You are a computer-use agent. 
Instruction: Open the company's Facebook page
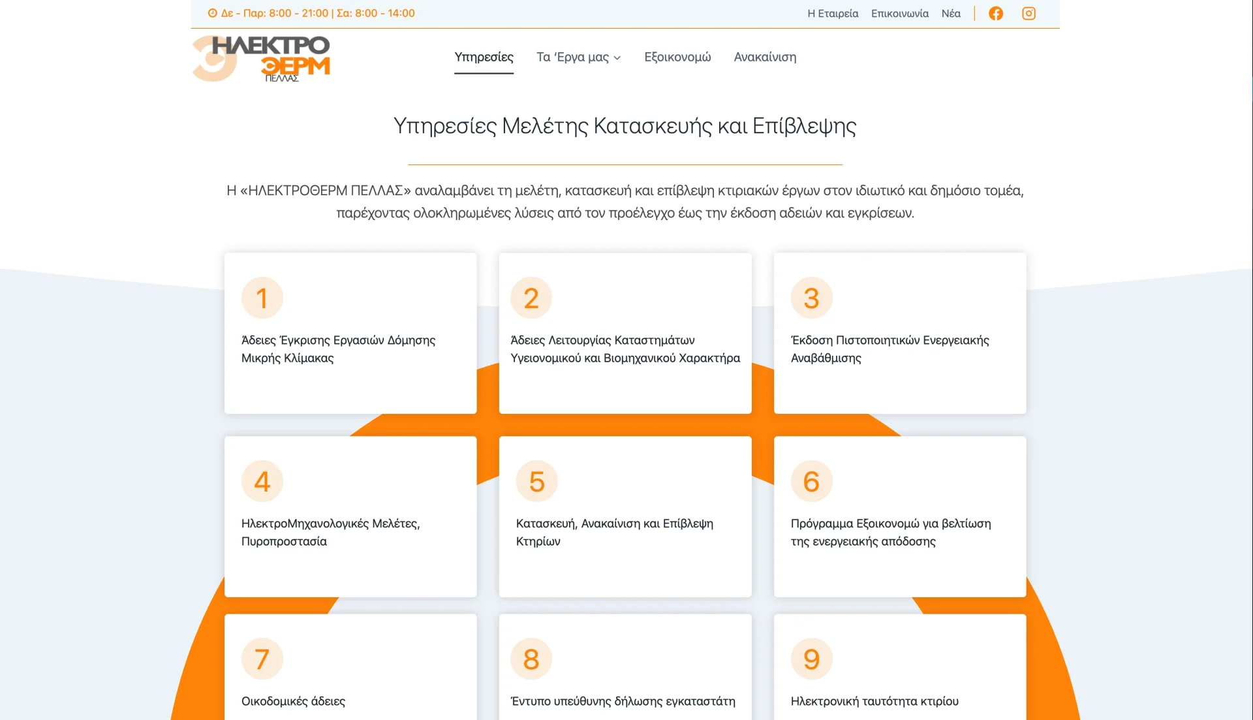point(996,13)
